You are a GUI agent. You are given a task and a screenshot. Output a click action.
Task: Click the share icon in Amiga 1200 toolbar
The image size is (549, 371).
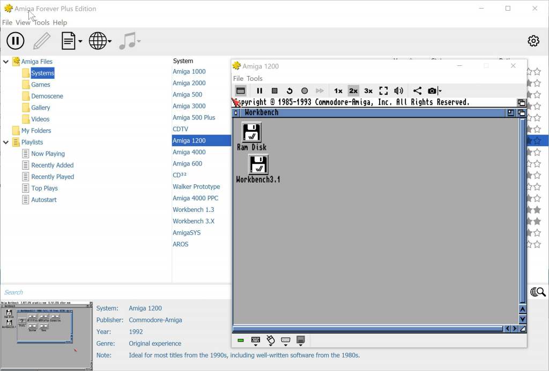click(x=417, y=91)
